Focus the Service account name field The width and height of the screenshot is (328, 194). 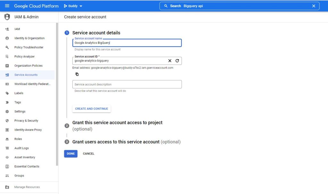[127, 43]
